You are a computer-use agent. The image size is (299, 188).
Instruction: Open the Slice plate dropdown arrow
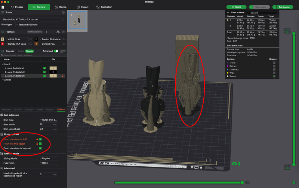point(251,7)
